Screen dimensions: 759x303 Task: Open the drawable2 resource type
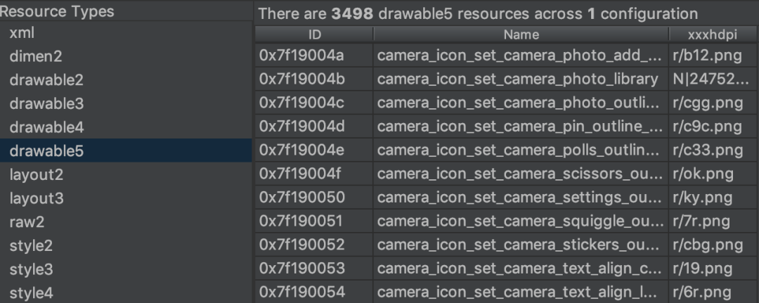pyautogui.click(x=126, y=80)
